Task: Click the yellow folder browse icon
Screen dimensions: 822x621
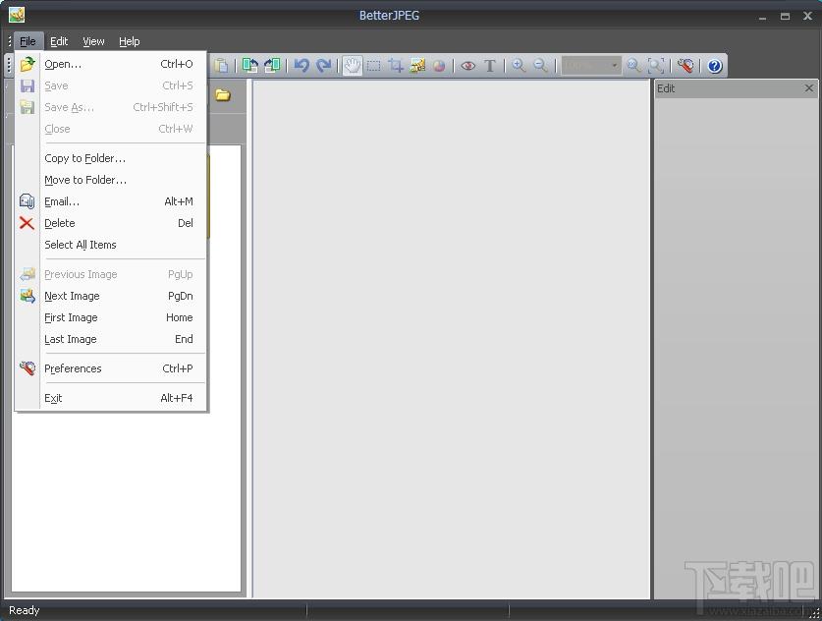Action: pyautogui.click(x=223, y=95)
